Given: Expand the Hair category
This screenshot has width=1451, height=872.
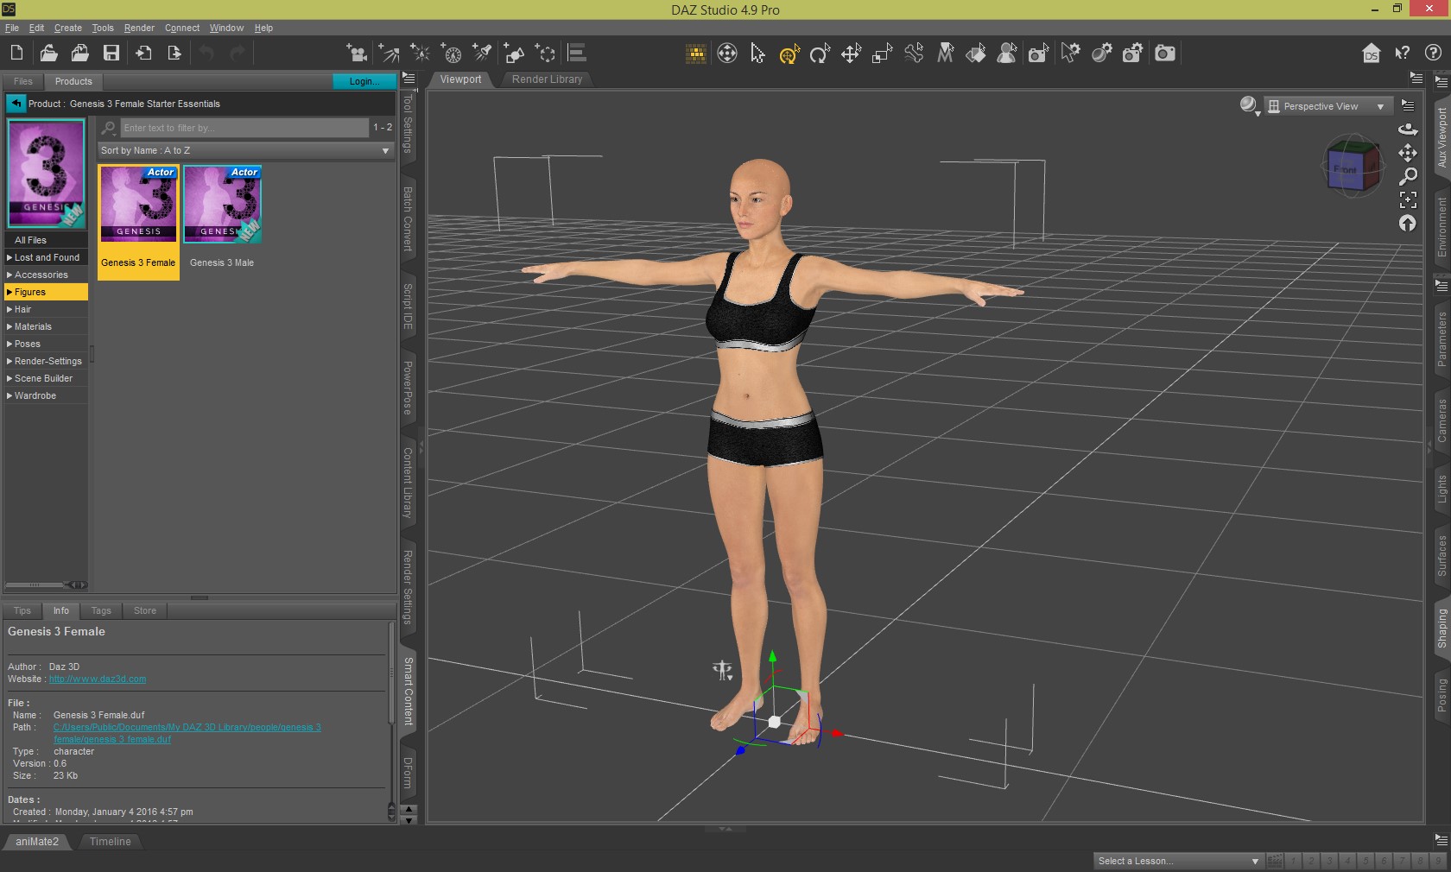Looking at the screenshot, I should (46, 309).
